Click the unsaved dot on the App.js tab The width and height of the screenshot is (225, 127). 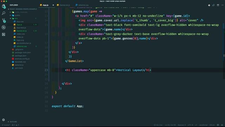click(x=53, y=5)
